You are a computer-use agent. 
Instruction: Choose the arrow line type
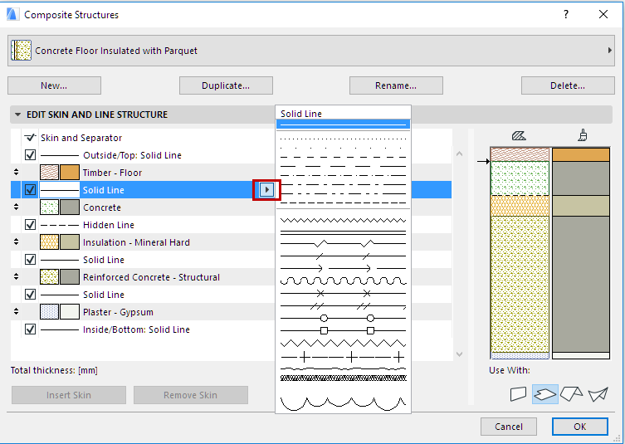click(x=343, y=268)
